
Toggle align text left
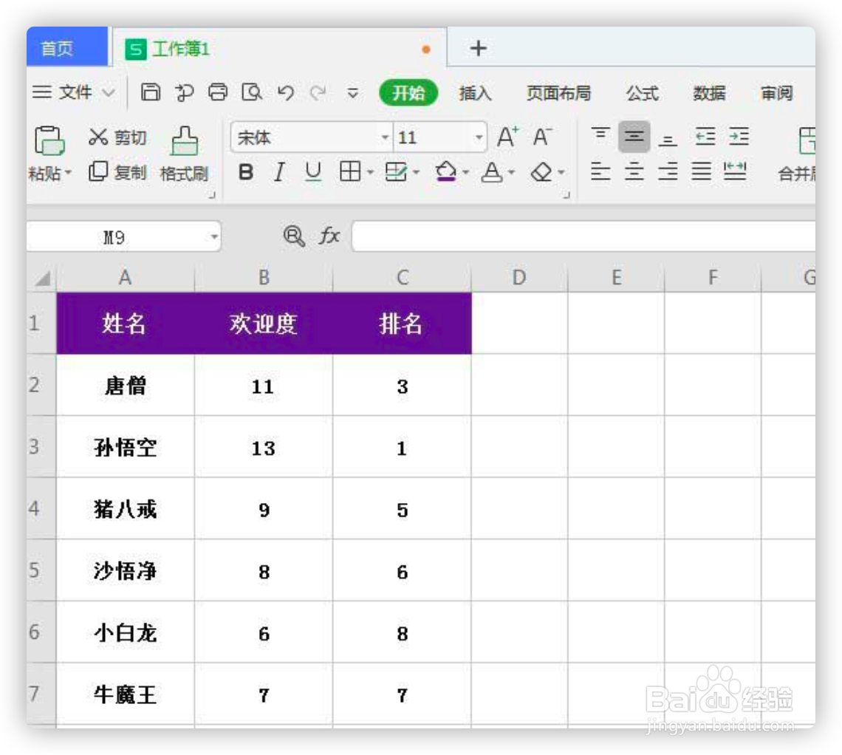click(600, 171)
